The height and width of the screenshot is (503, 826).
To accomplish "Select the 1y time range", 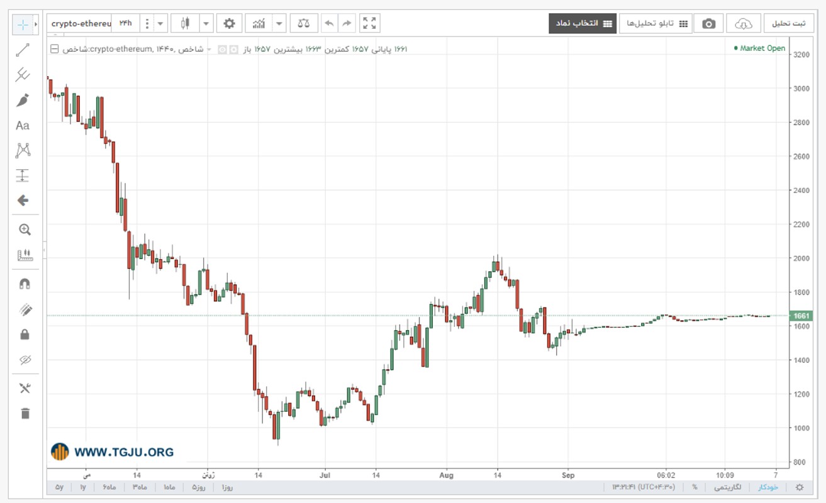I will click(82, 487).
